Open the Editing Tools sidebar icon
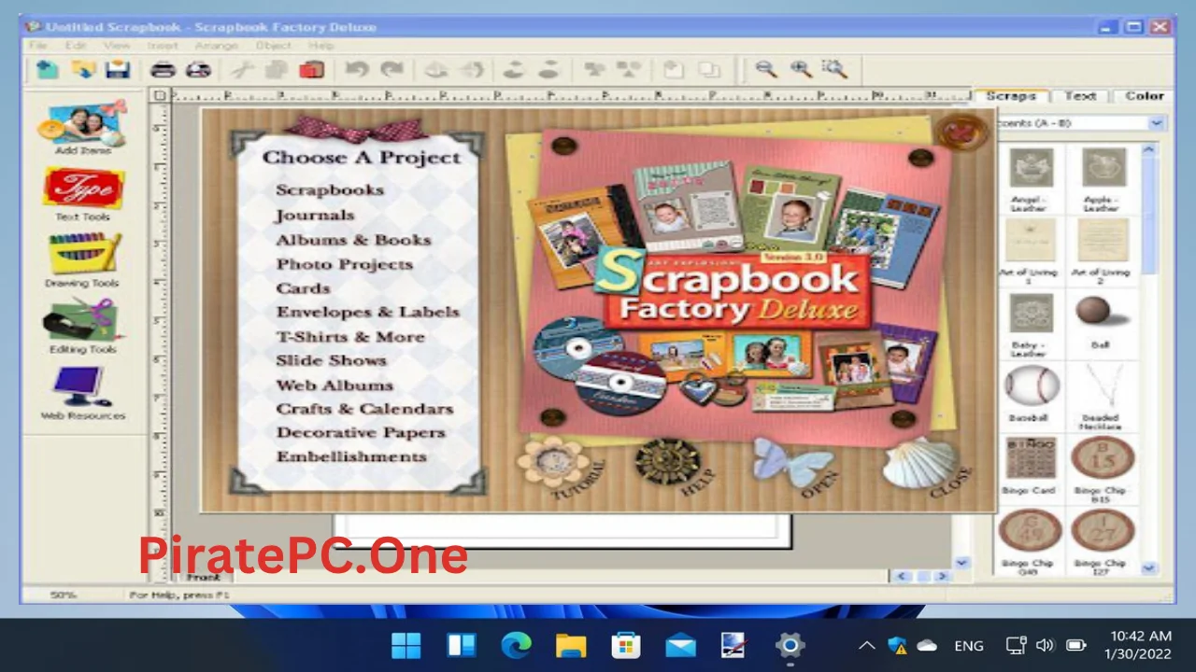This screenshot has width=1196, height=672. [x=82, y=327]
